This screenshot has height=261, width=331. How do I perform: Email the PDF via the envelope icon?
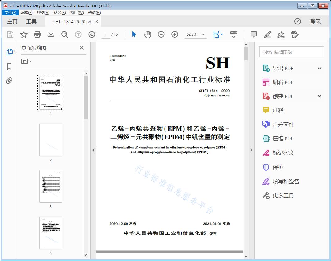51,34
